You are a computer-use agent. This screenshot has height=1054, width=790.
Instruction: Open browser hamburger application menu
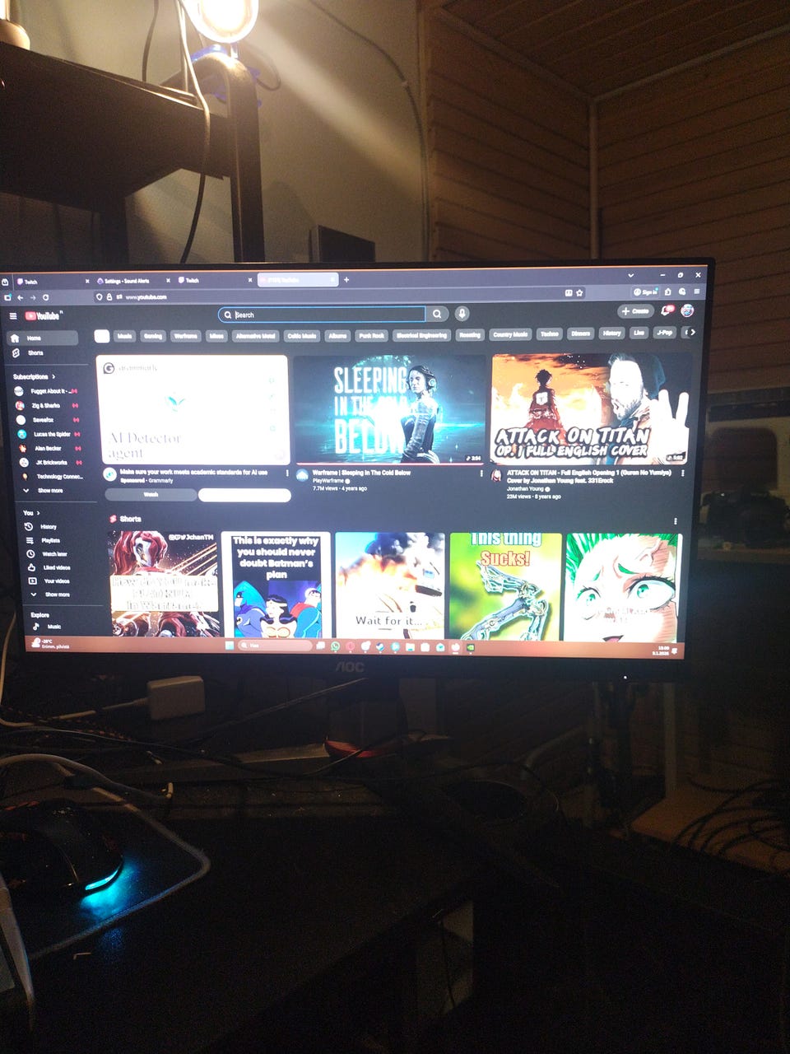pos(697,291)
